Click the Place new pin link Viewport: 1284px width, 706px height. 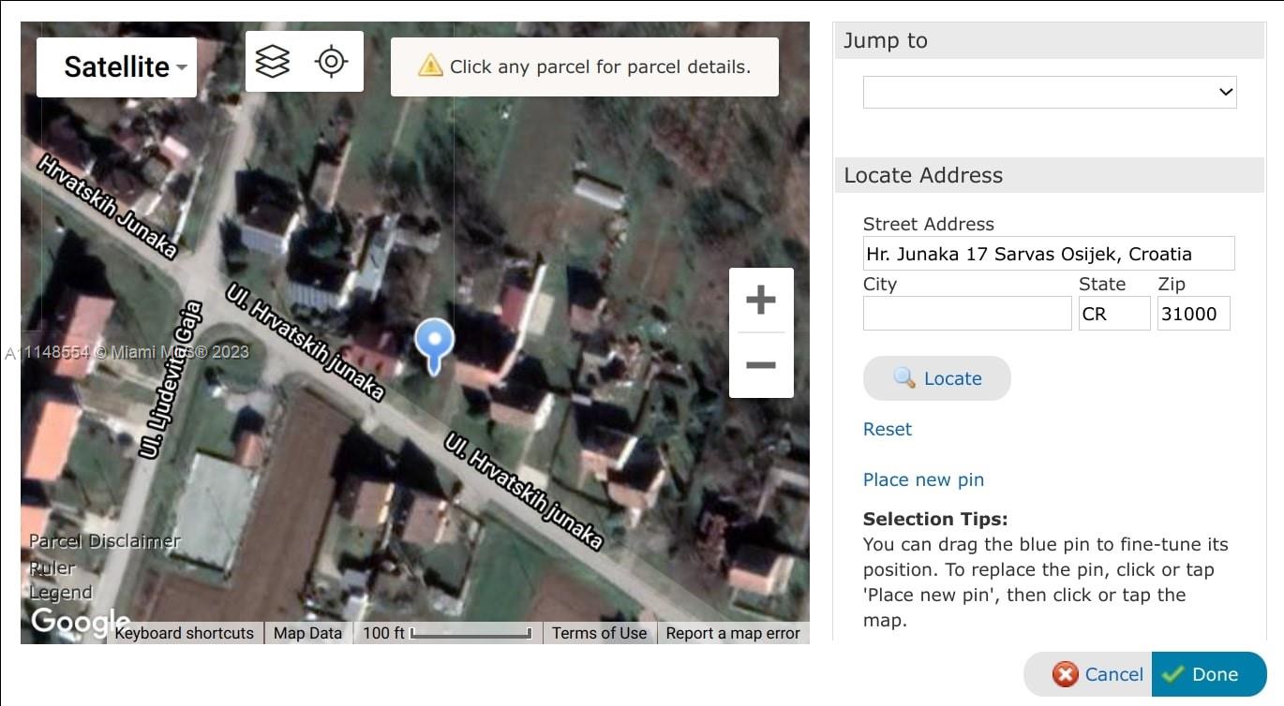pos(923,479)
